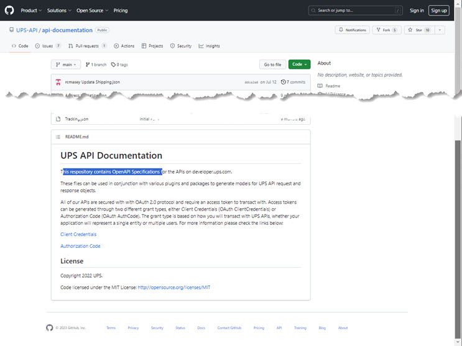
Task: Click the License heading
Action: pyautogui.click(x=72, y=261)
